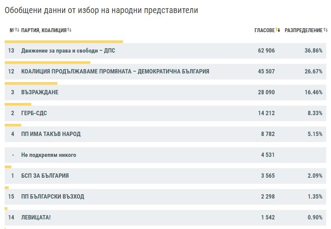Click the sort arrow icon beside ГЛАСОВЕ
This screenshot has width=331, height=229.
coord(278,30)
